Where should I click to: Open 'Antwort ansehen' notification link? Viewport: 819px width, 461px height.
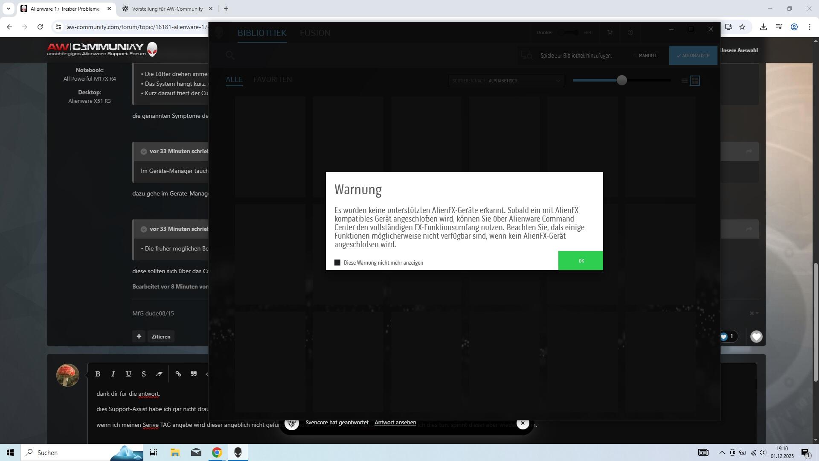pyautogui.click(x=395, y=423)
